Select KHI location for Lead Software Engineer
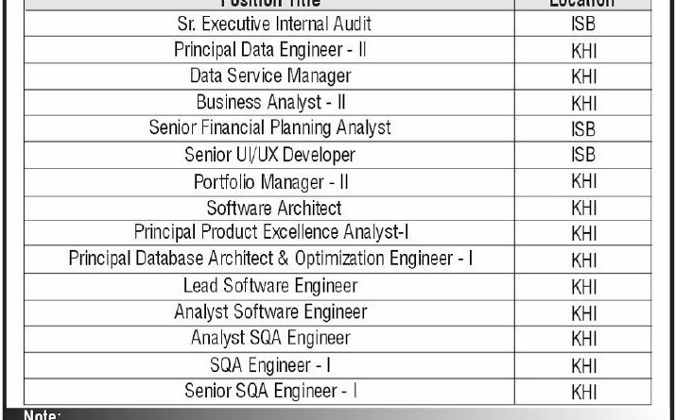The image size is (675, 420). [x=584, y=286]
